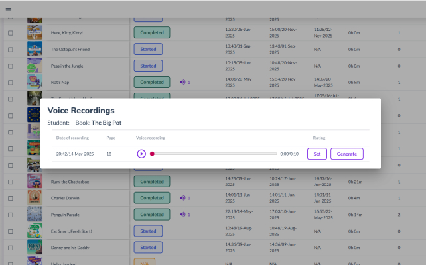Click the Set rating button

pos(317,154)
